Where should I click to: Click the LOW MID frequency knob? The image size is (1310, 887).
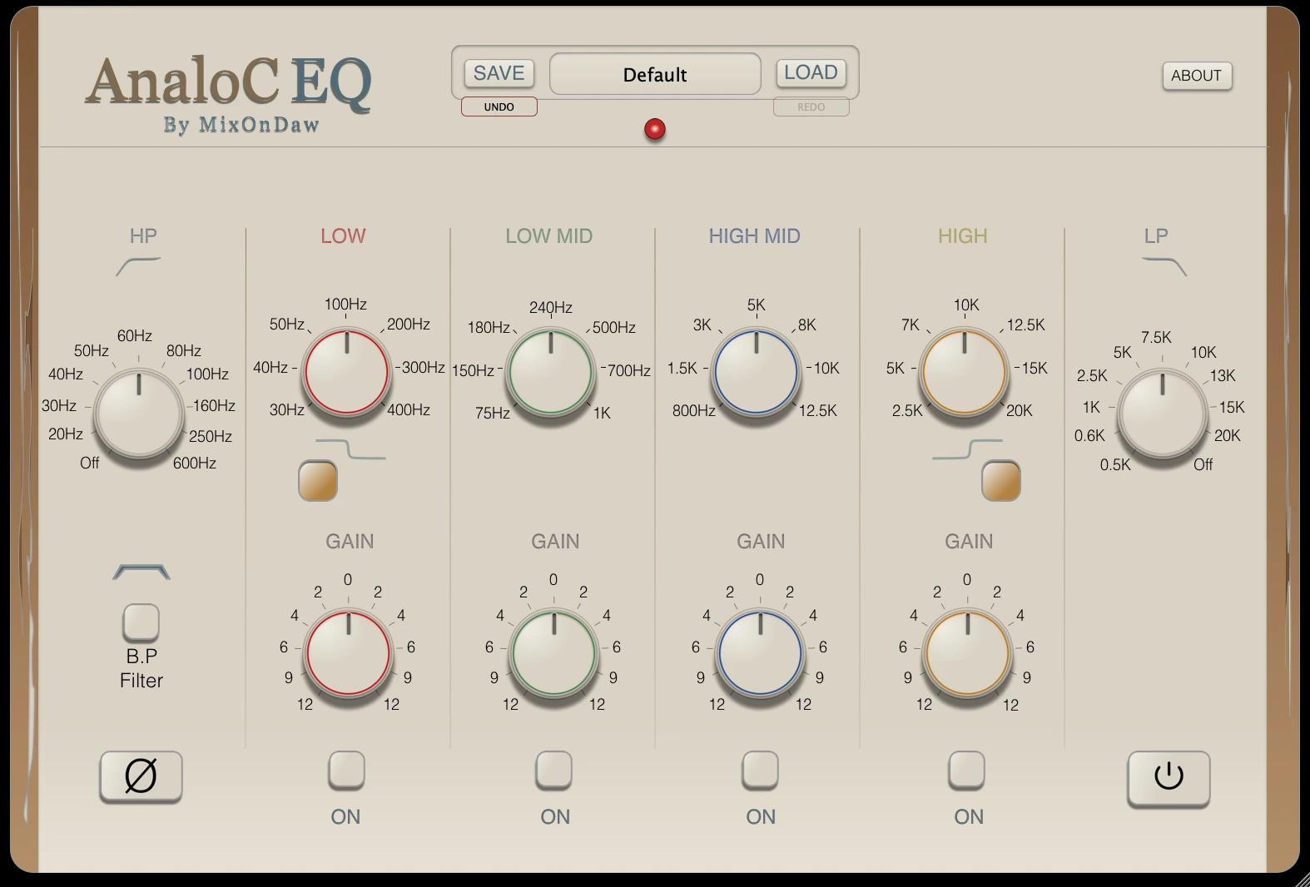551,372
